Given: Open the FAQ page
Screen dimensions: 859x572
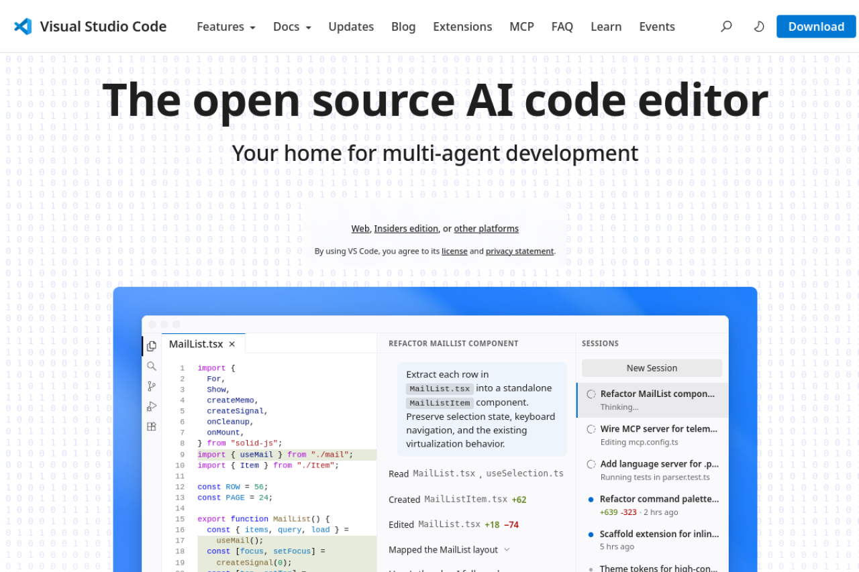Looking at the screenshot, I should coord(562,27).
